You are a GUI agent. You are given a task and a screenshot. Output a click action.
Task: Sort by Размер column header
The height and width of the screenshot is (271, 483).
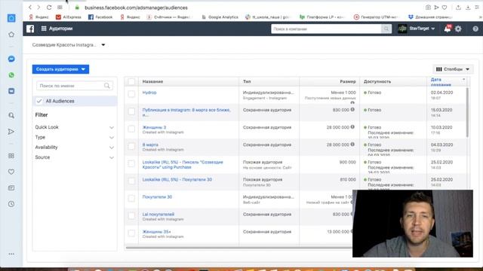click(x=347, y=81)
